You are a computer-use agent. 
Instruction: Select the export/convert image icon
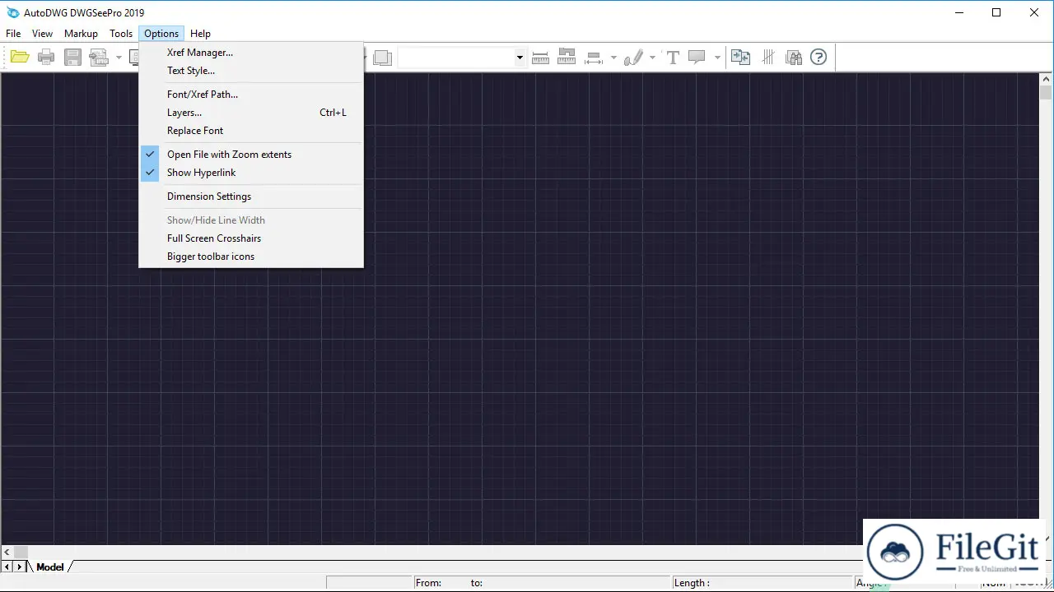(x=100, y=57)
